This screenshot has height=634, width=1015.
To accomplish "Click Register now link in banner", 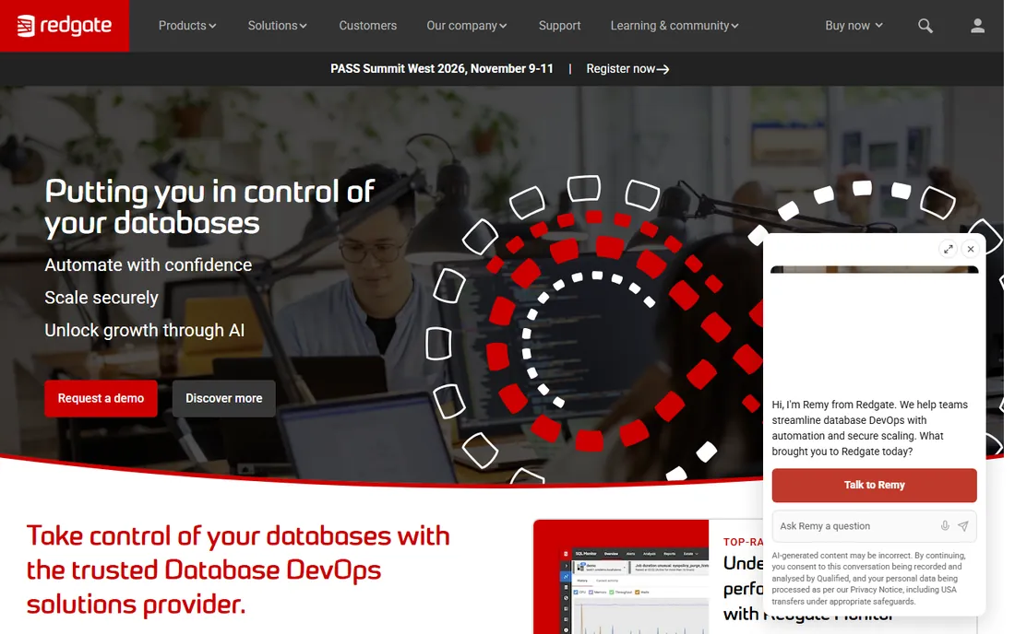I will coord(627,68).
